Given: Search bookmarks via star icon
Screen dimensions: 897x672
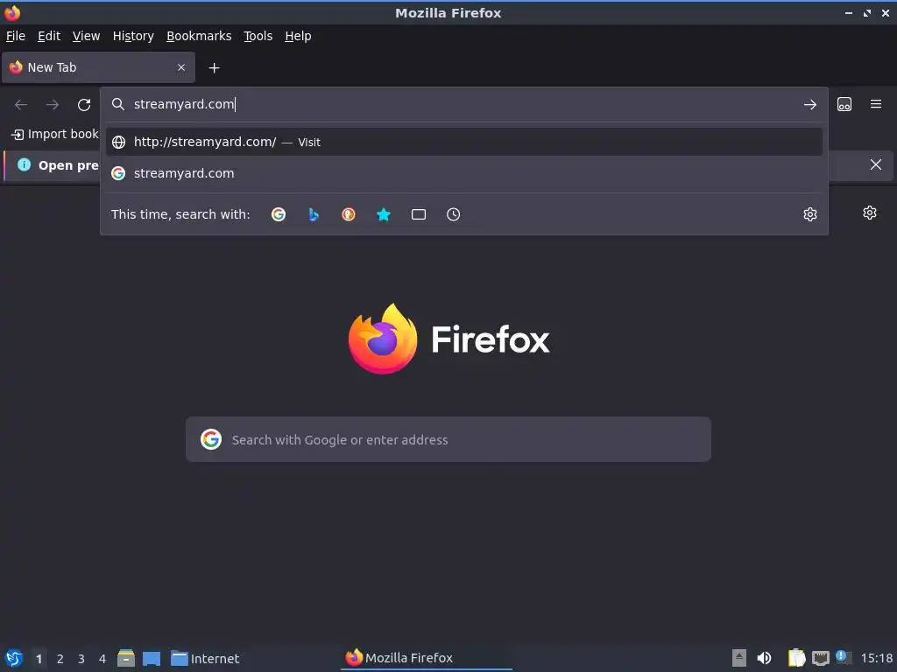Looking at the screenshot, I should [x=384, y=214].
